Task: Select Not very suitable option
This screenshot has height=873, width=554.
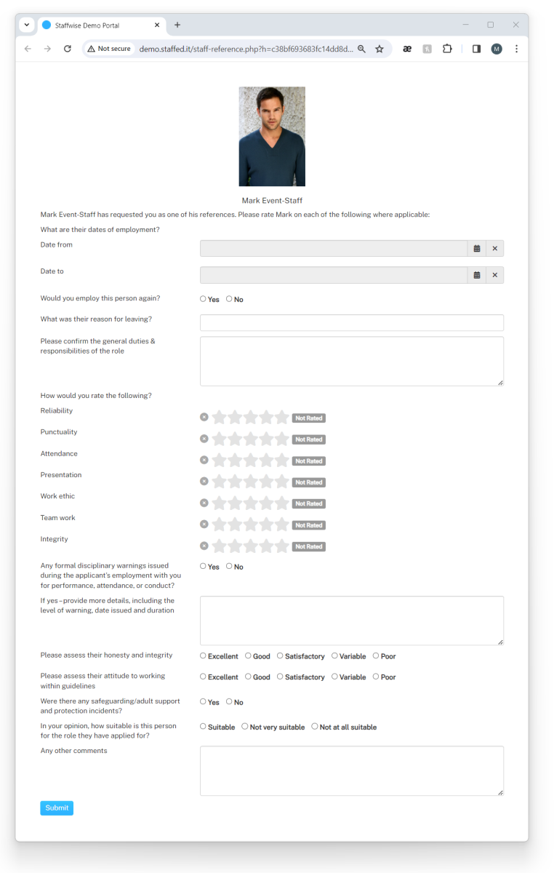Action: point(245,726)
